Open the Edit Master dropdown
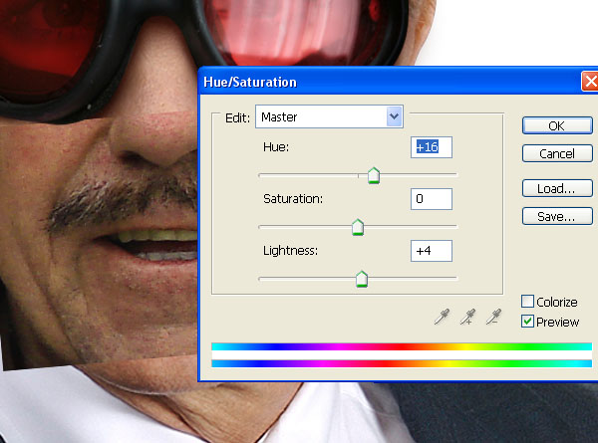This screenshot has height=443, width=598. (329, 116)
